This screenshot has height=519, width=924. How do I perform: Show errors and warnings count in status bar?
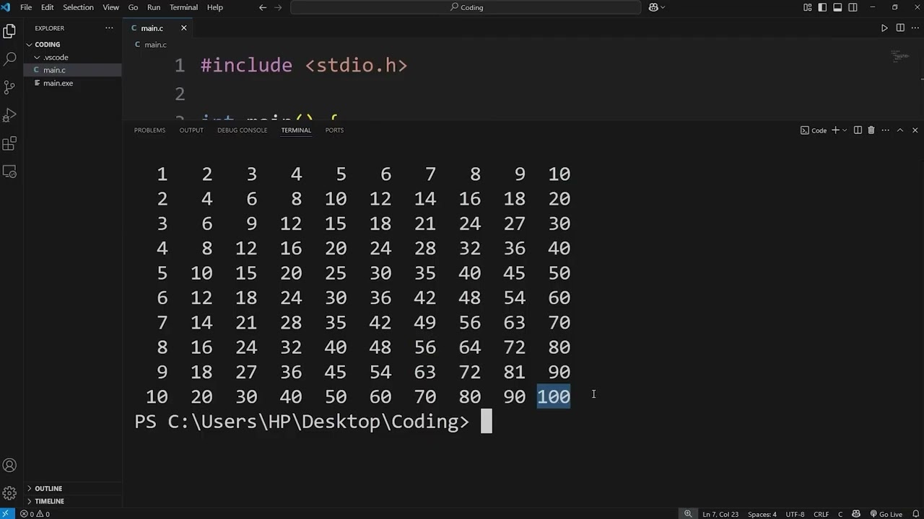[x=35, y=514]
